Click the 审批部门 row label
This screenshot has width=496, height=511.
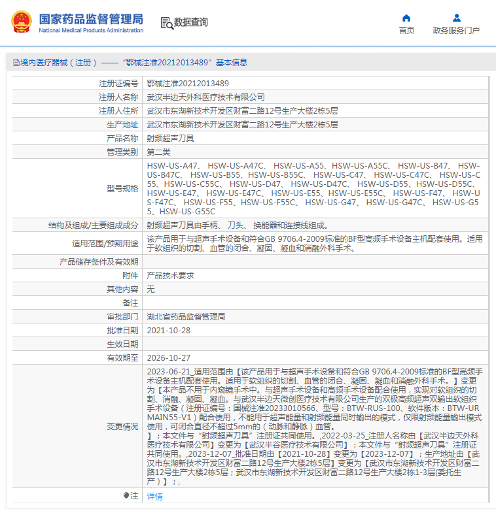tap(122, 316)
